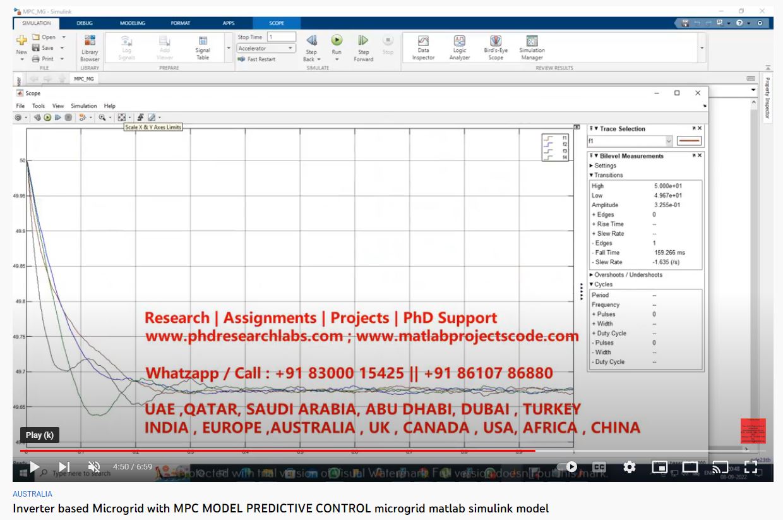783x520 pixels.
Task: Open the Simulation Manager
Action: [532, 47]
